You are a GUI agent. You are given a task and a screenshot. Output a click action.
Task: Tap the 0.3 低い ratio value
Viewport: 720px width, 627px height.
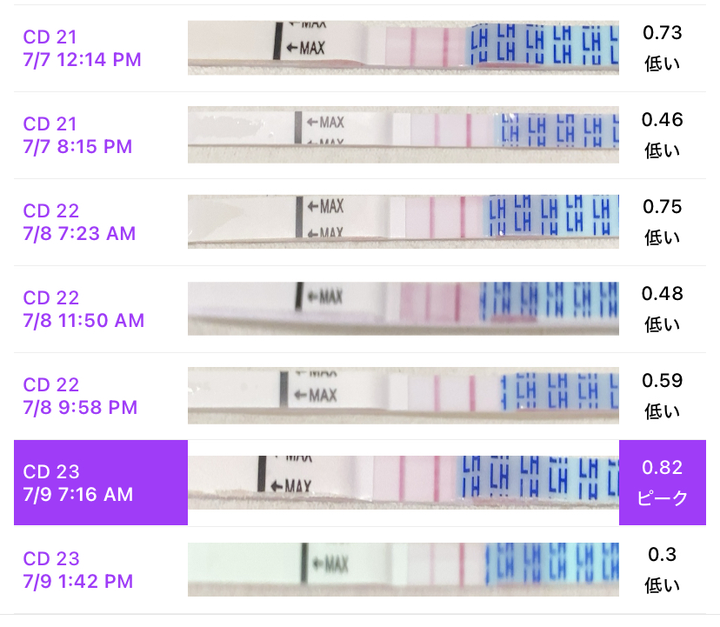662,570
